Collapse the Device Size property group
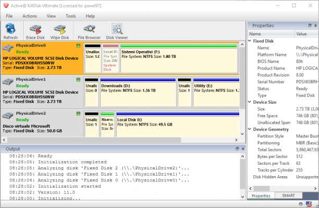 click(250, 102)
